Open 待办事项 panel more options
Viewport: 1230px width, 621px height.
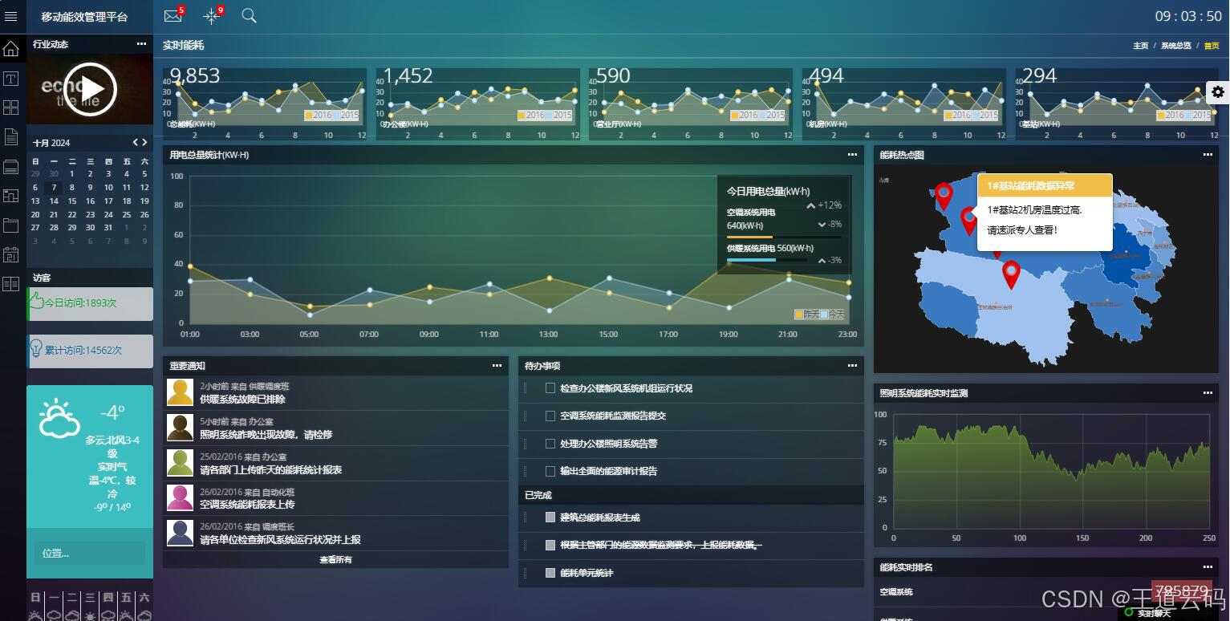[852, 366]
